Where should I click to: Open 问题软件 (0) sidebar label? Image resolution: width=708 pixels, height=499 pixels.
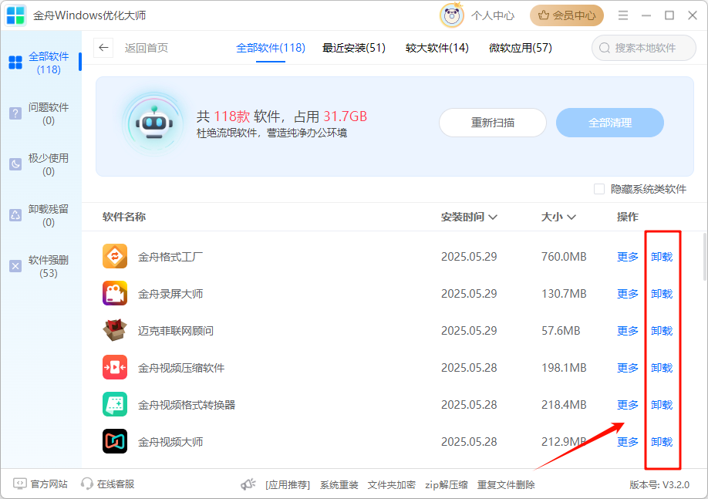coord(49,114)
